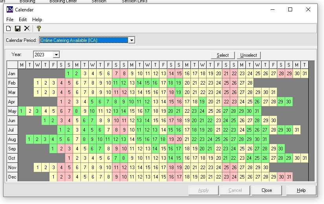Click December 25 day cell
324x204 pixels.
(242, 177)
